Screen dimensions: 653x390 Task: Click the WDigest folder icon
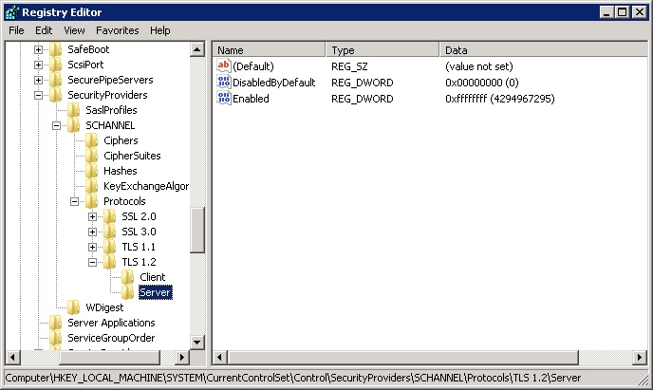[74, 307]
